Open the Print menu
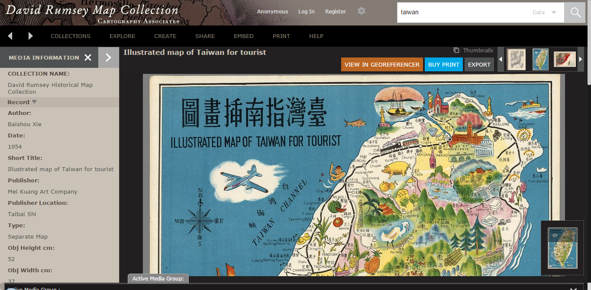This screenshot has width=591, height=290. pos(281,36)
